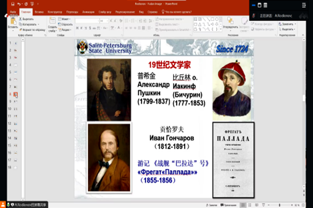Toggle italic (К) formatting
Screen dimensions: 313x208
[x=81, y=28]
